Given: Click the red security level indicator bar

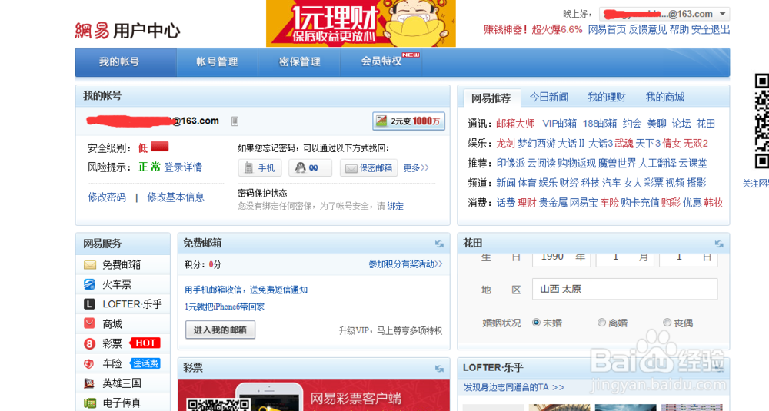Looking at the screenshot, I should (x=159, y=146).
